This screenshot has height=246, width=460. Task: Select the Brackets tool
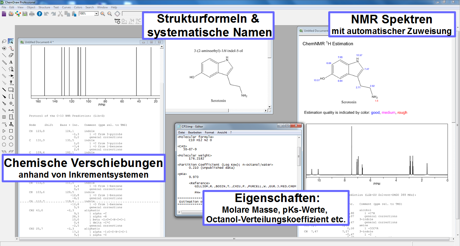pos(11,97)
